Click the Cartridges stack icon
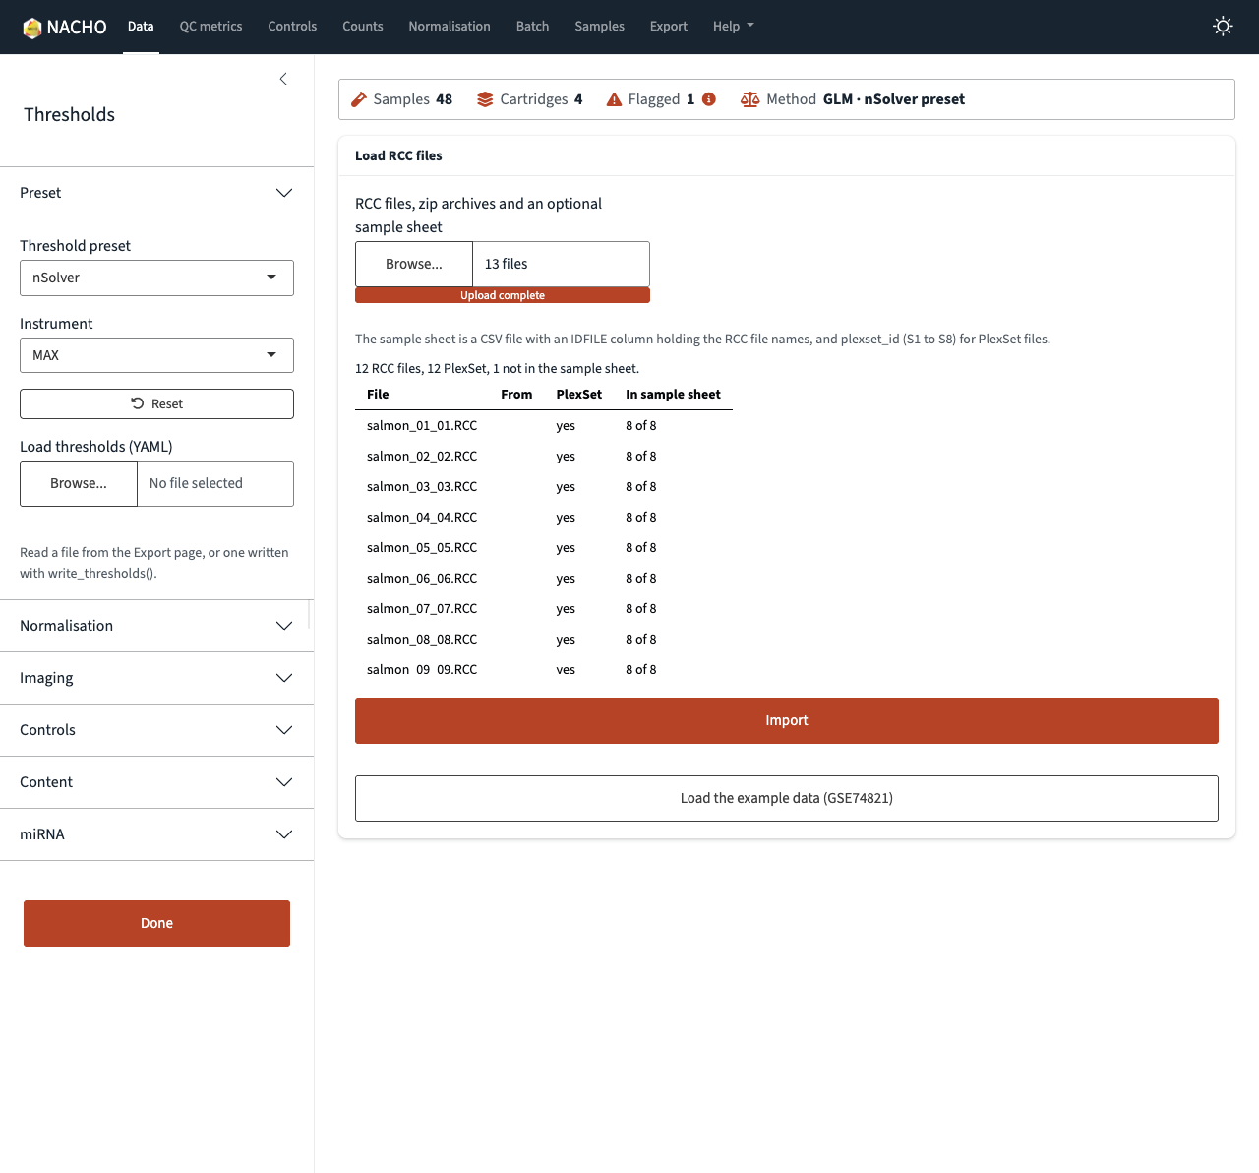The image size is (1259, 1173). pyautogui.click(x=485, y=99)
